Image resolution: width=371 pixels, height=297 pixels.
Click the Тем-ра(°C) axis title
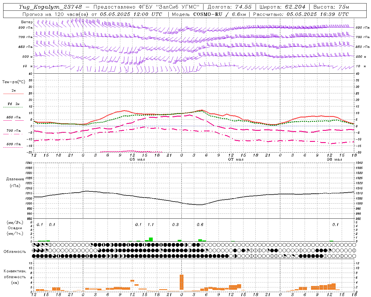pos(14,82)
